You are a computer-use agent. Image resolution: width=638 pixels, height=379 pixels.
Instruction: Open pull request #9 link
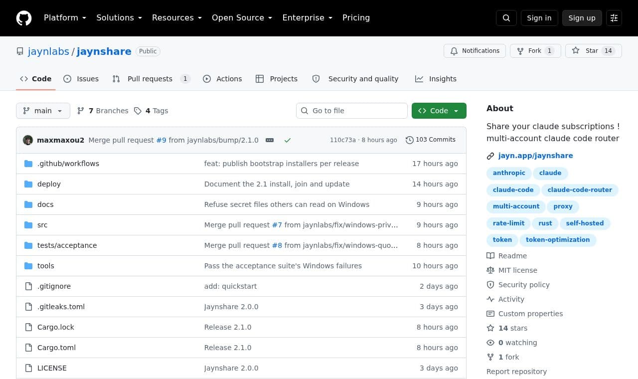[161, 140]
